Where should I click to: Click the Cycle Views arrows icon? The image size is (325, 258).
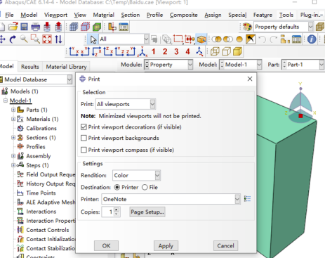pyautogui.click(x=58, y=39)
